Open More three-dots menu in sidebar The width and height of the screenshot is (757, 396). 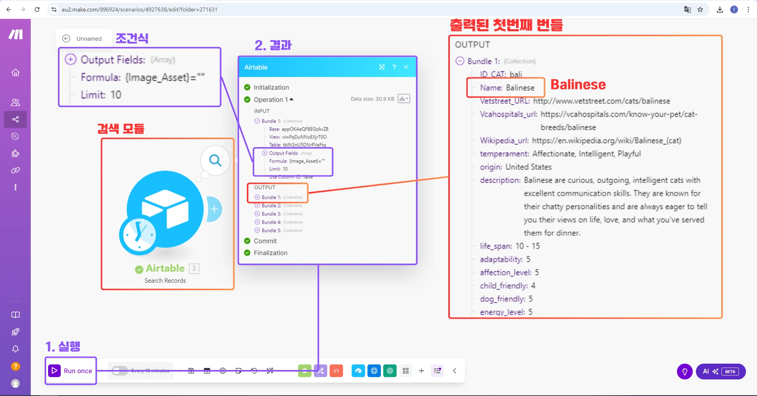(15, 187)
